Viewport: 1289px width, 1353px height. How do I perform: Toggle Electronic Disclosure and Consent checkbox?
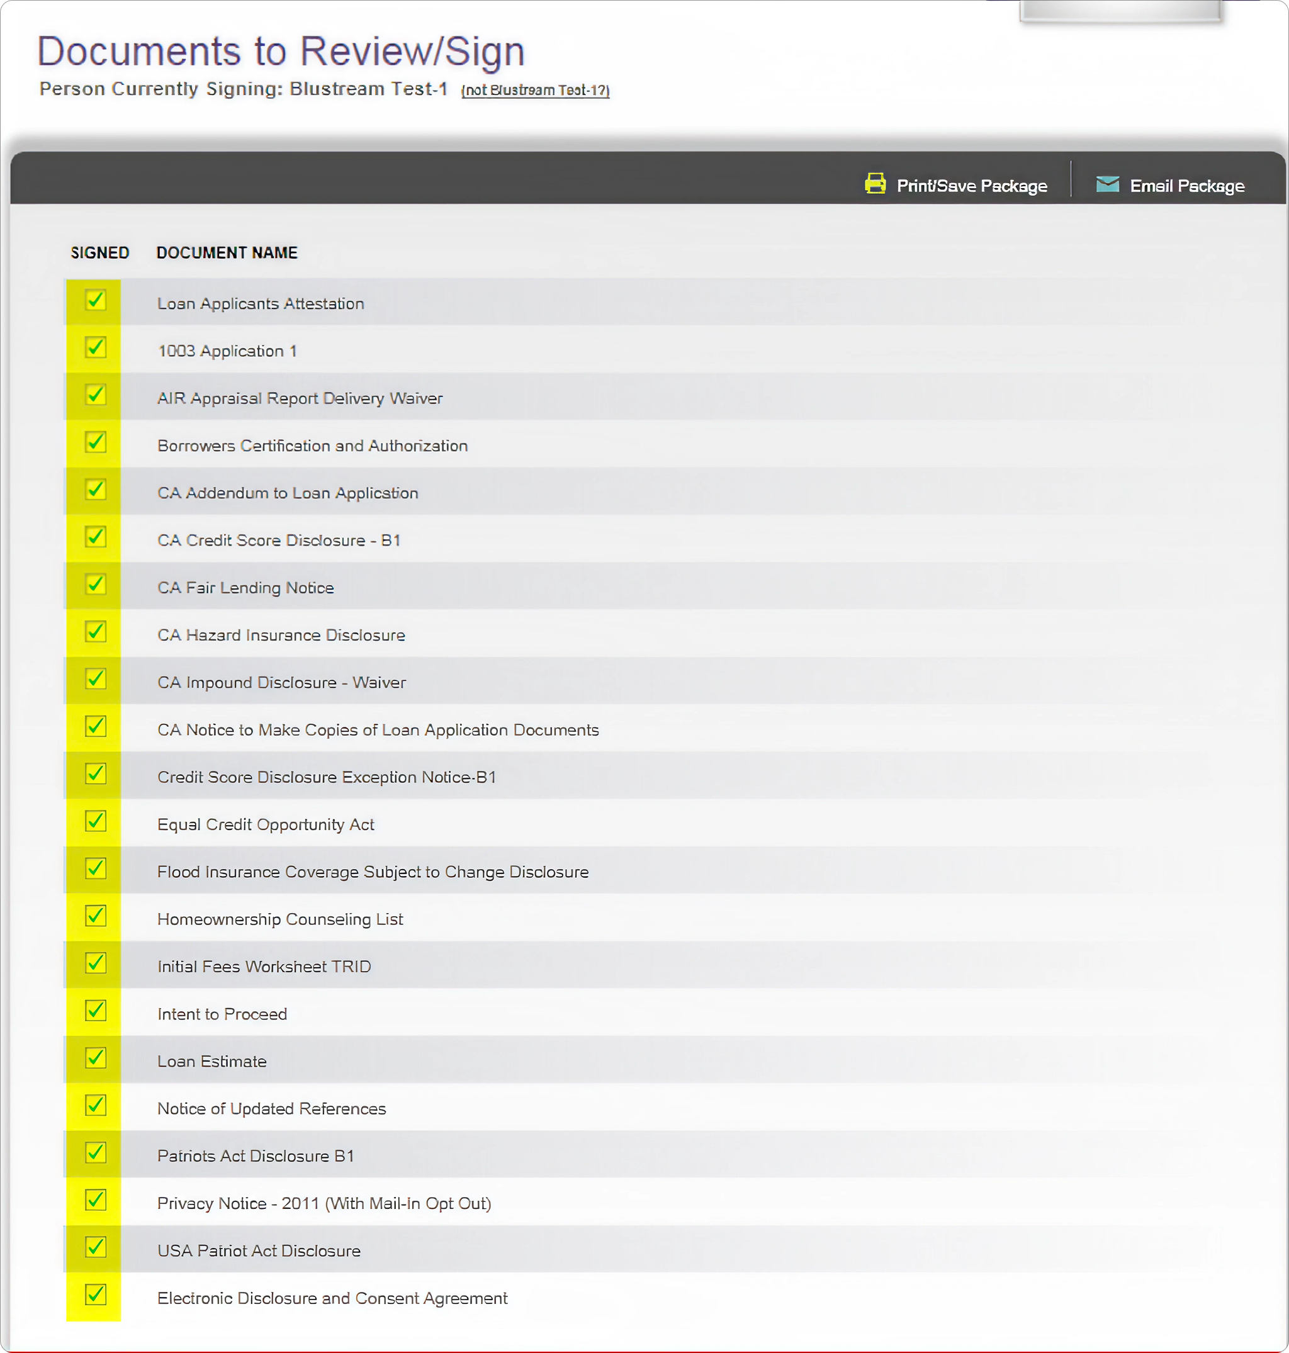pos(96,1294)
